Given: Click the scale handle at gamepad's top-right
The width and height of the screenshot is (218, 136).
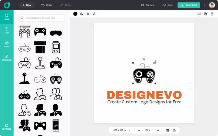Looking at the screenshot, I should point(155,62).
